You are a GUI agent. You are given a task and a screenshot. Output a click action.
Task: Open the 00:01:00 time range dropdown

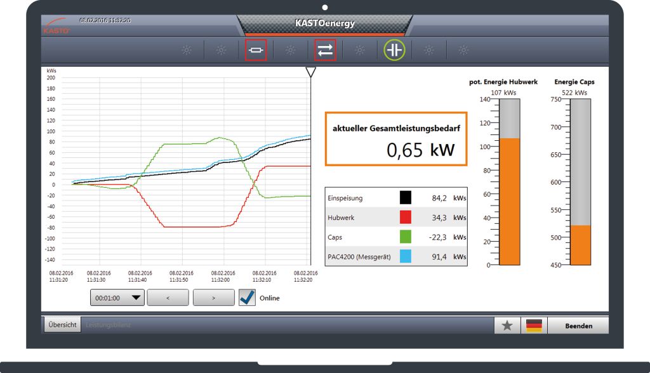coord(117,298)
